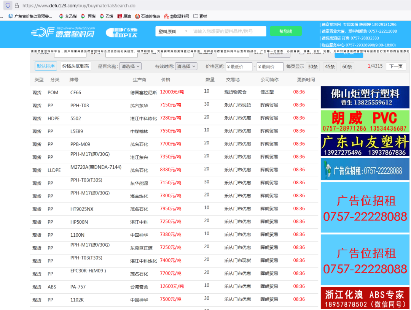Click the site security padlock icon
This screenshot has width=411, height=310.
click(x=17, y=5)
